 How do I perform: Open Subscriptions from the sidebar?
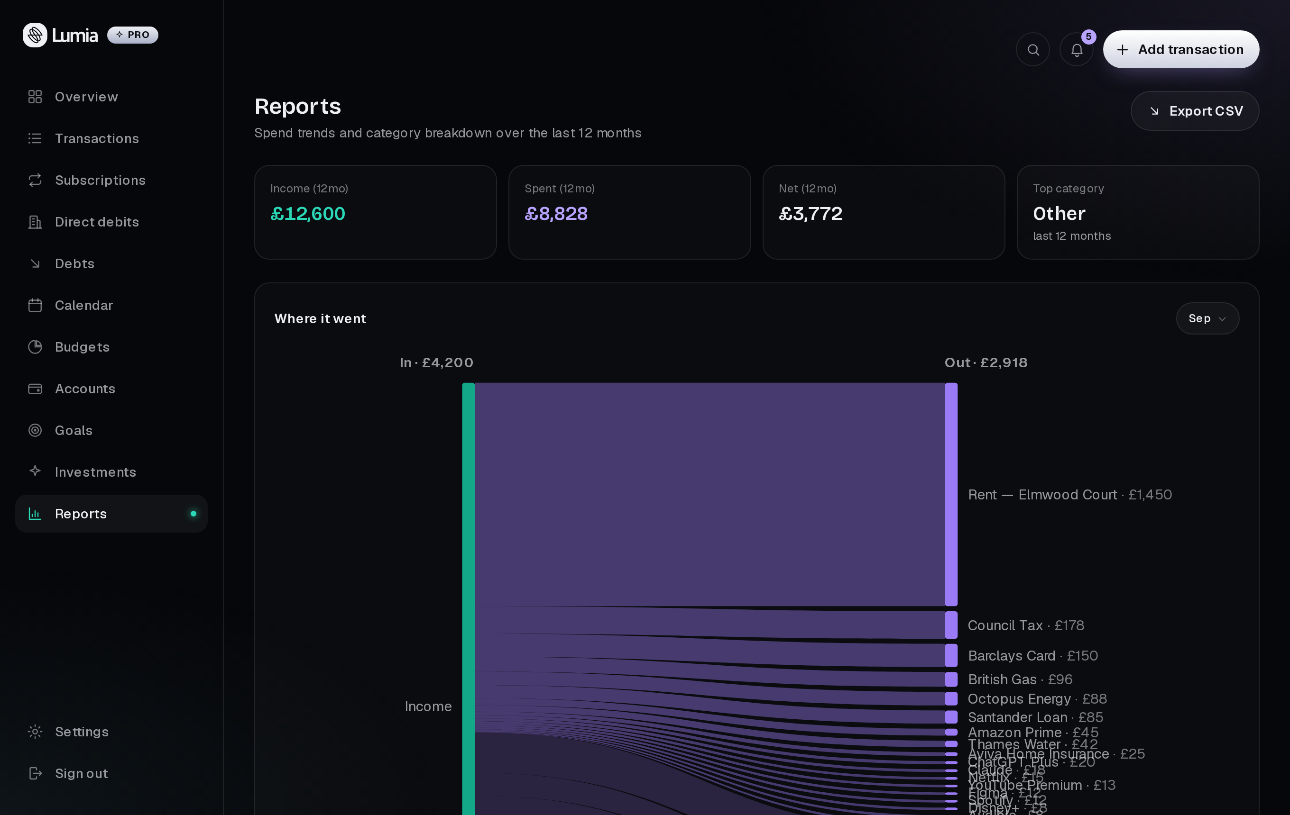pos(111,181)
